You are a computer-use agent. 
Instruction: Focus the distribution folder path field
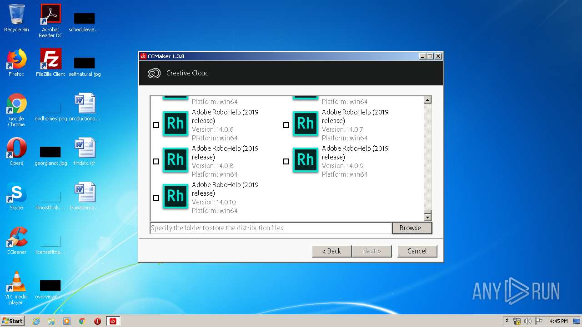pyautogui.click(x=271, y=228)
